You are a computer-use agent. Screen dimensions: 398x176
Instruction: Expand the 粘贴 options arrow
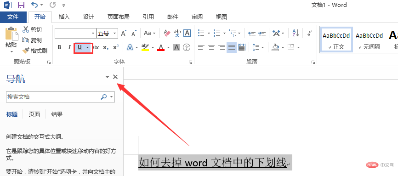pyautogui.click(x=11, y=51)
